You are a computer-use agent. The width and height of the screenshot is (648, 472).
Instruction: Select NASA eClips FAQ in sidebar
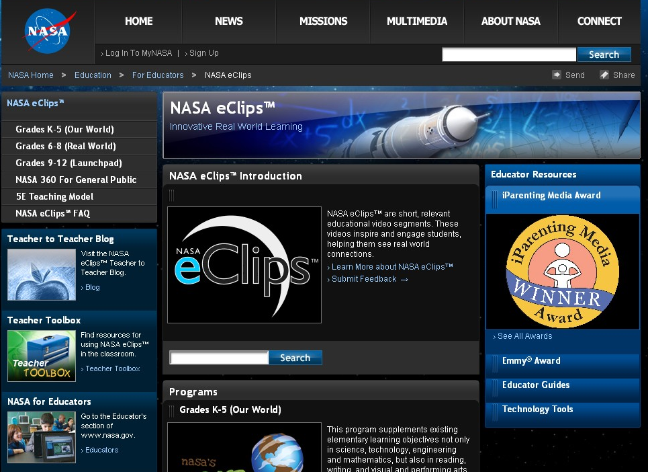79,213
